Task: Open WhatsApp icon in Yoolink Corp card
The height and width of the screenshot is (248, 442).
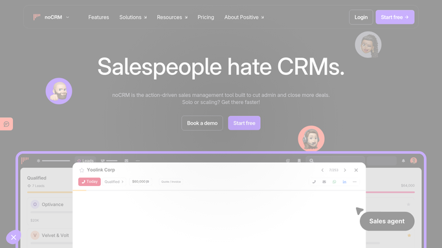Action: pyautogui.click(x=335, y=182)
